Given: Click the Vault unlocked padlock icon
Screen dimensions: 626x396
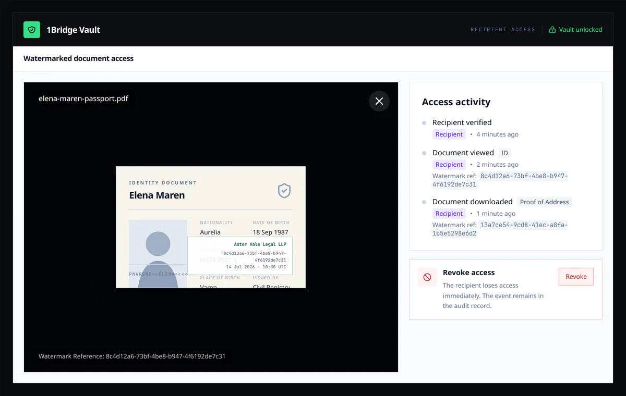Looking at the screenshot, I should click(x=552, y=30).
